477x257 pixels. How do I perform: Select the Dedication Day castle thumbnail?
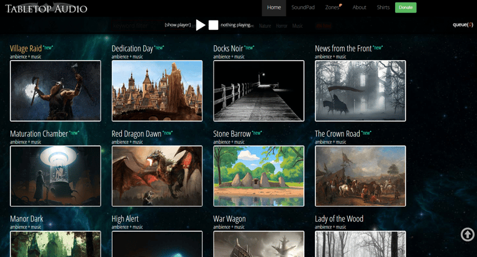click(157, 91)
